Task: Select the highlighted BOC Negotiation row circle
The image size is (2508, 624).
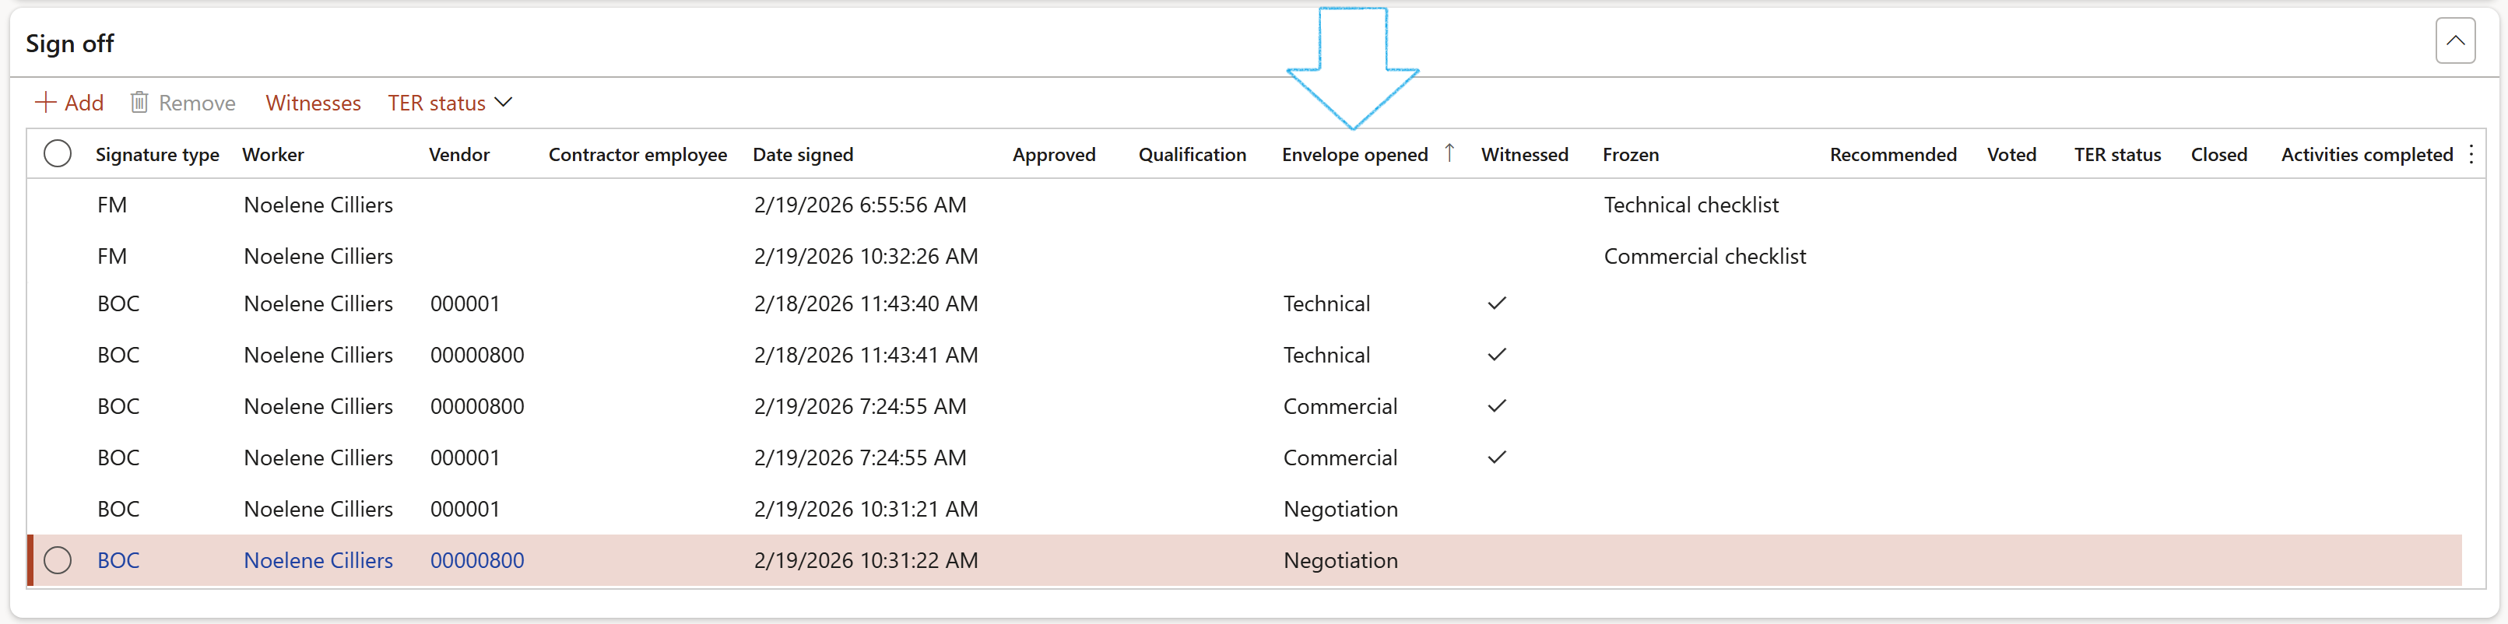Action: click(58, 561)
